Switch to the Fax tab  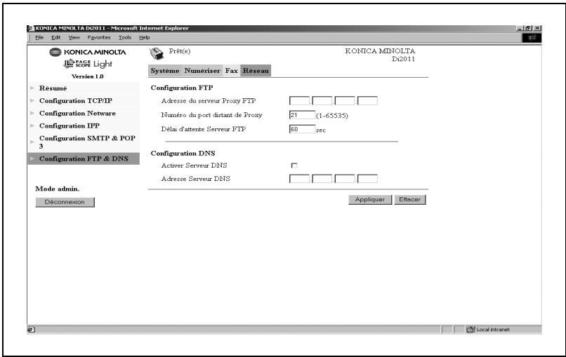231,71
